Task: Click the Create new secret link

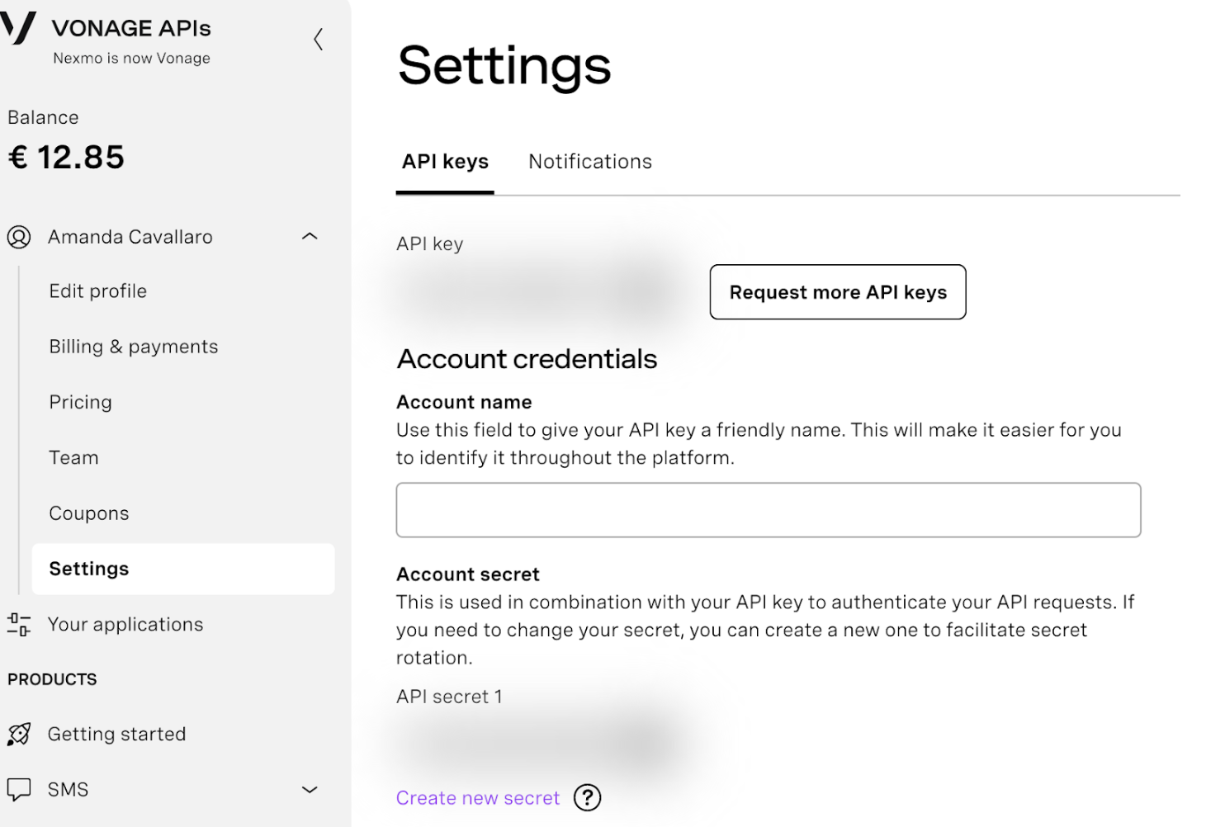Action: 478,798
